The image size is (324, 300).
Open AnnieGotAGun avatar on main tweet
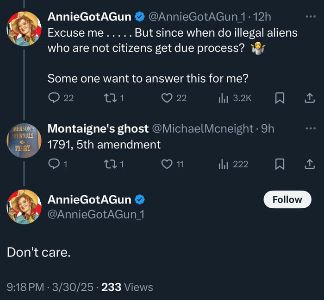[x=24, y=207]
